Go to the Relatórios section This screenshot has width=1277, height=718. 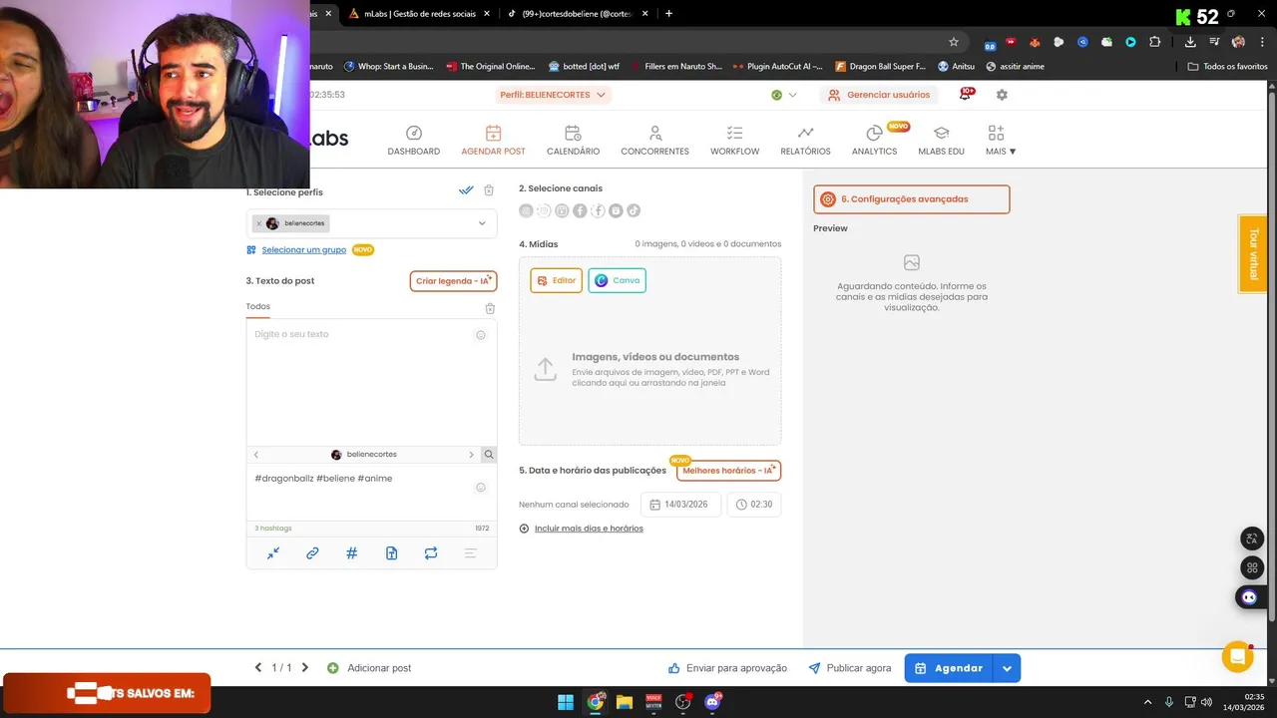tap(805, 141)
